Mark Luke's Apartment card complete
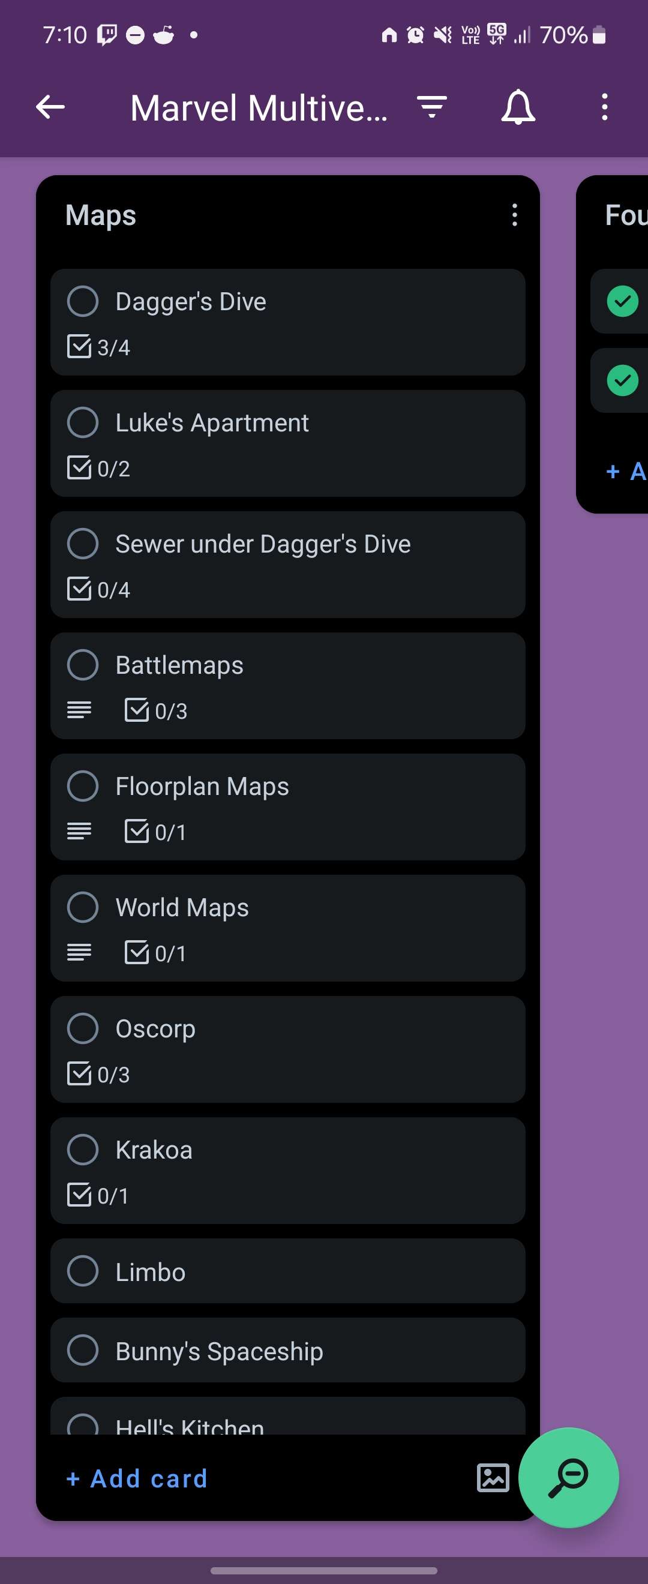The height and width of the screenshot is (1584, 648). [x=83, y=422]
